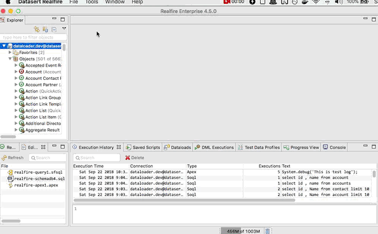Sort by Type column header
The width and height of the screenshot is (378, 234).
point(214,166)
